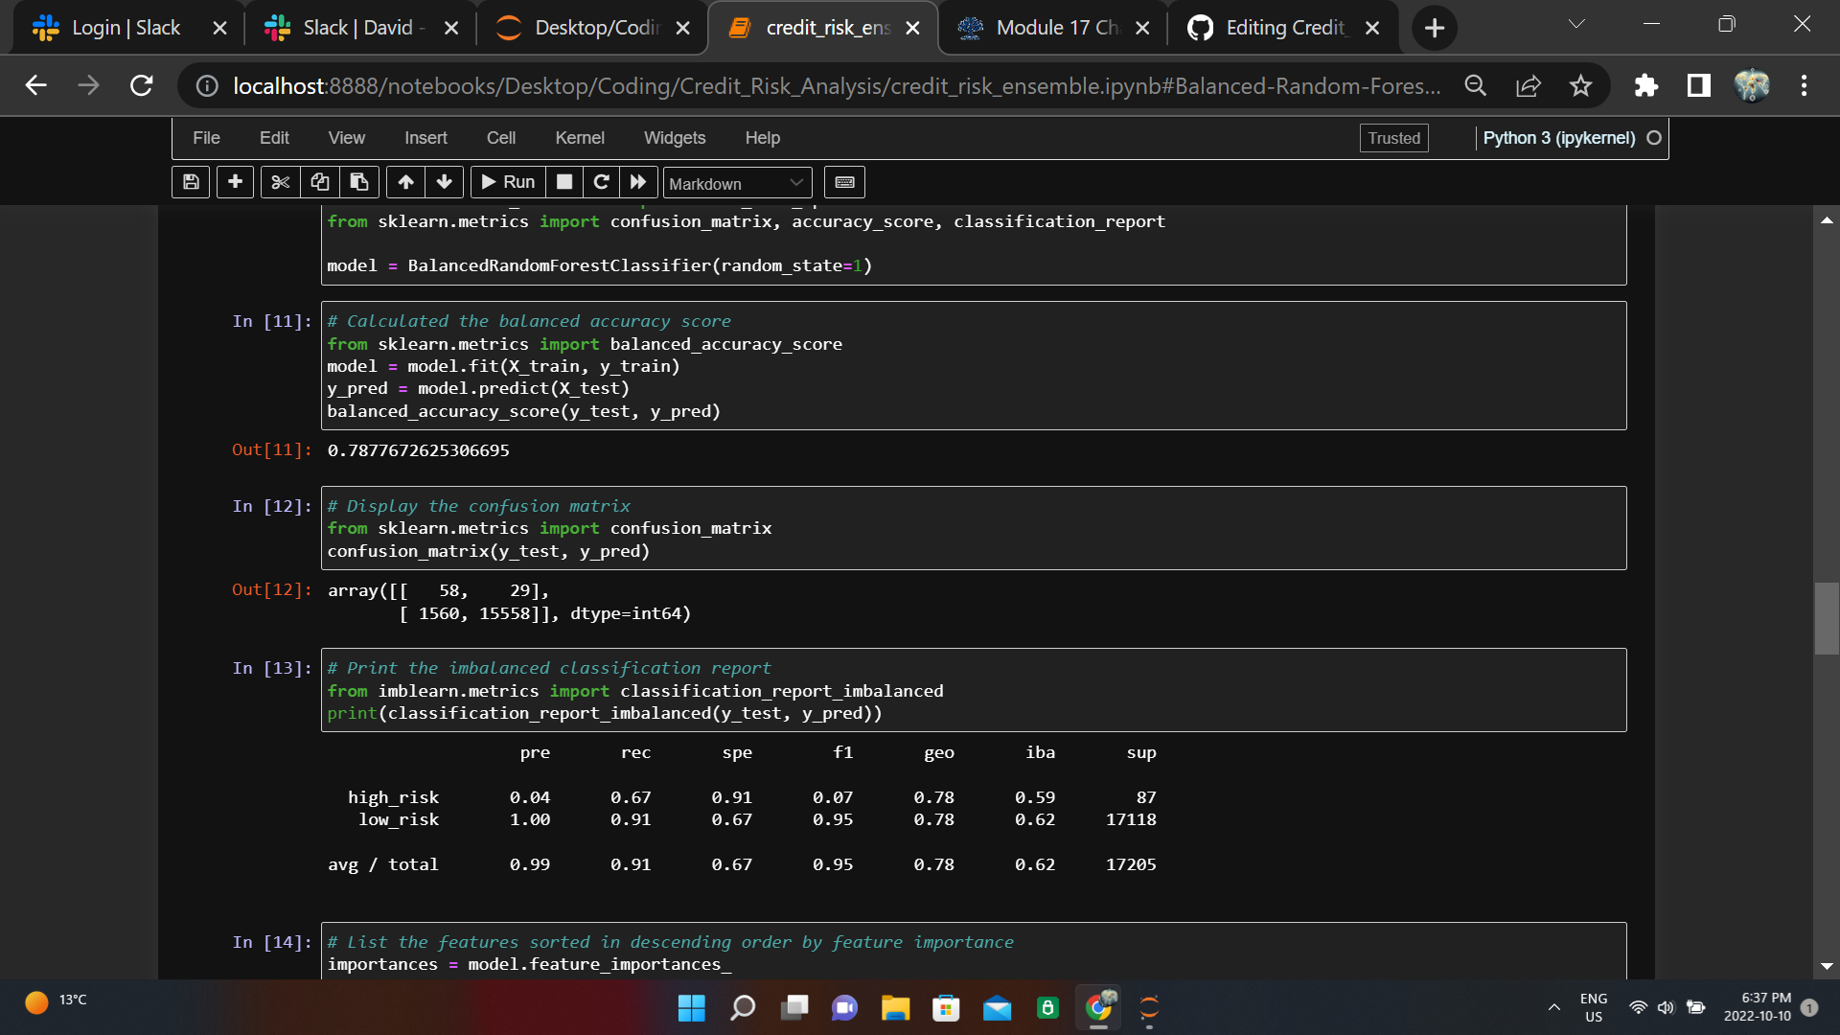The width and height of the screenshot is (1840, 1035).
Task: Save the notebook checkpoint
Action: (190, 182)
